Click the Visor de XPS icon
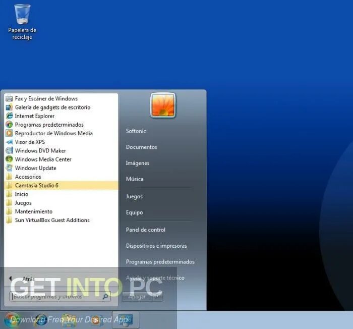 9,142
